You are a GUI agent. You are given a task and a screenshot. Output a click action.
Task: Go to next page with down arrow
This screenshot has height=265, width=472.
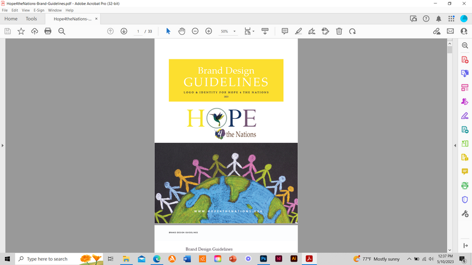[124, 31]
